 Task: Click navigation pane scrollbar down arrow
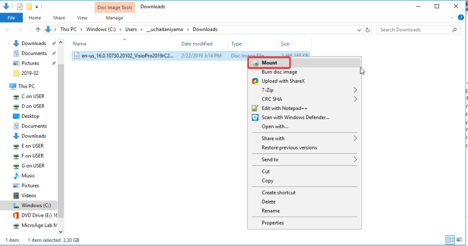pyautogui.click(x=61, y=232)
